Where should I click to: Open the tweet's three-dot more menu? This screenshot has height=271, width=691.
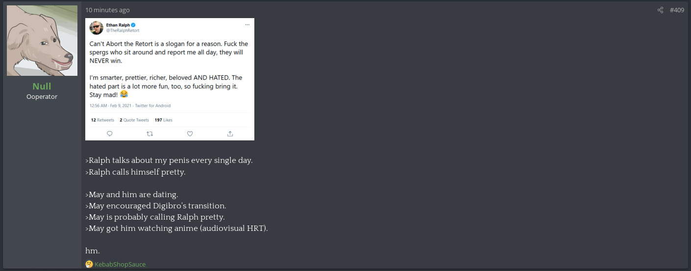(247, 24)
